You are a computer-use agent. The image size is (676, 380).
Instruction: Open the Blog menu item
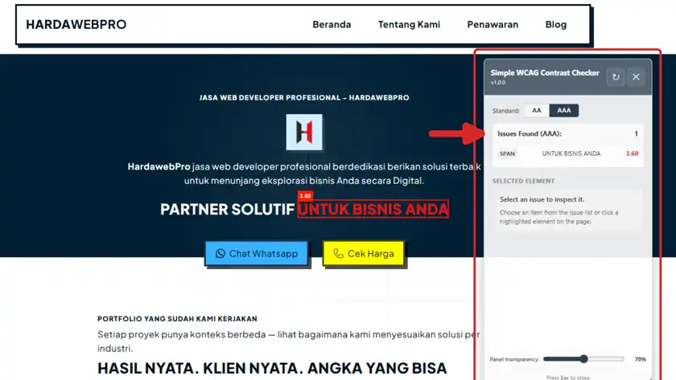tap(556, 25)
